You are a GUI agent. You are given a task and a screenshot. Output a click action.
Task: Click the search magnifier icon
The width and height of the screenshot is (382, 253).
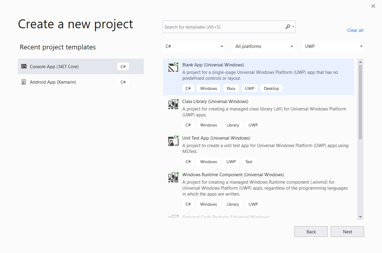tap(287, 27)
